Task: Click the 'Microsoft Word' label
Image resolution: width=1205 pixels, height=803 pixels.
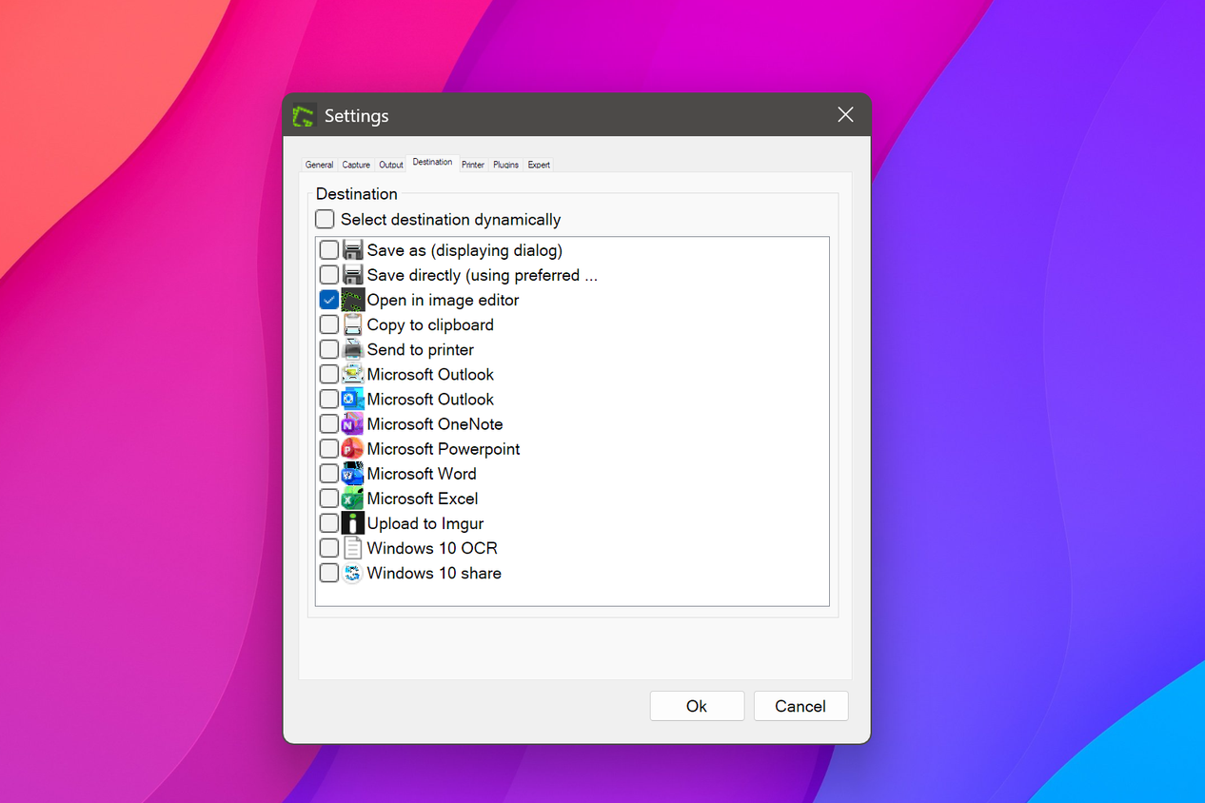Action: point(422,473)
